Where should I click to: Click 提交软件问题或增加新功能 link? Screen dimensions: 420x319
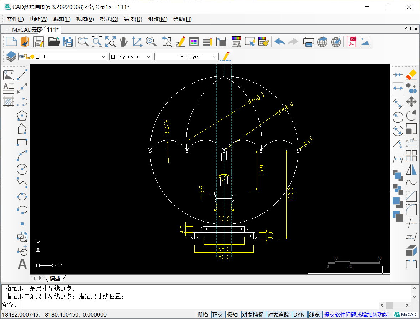pyautogui.click(x=356, y=314)
